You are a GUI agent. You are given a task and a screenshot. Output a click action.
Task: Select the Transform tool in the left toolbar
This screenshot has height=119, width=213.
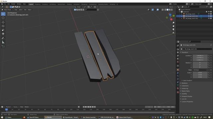click(x=3, y=34)
